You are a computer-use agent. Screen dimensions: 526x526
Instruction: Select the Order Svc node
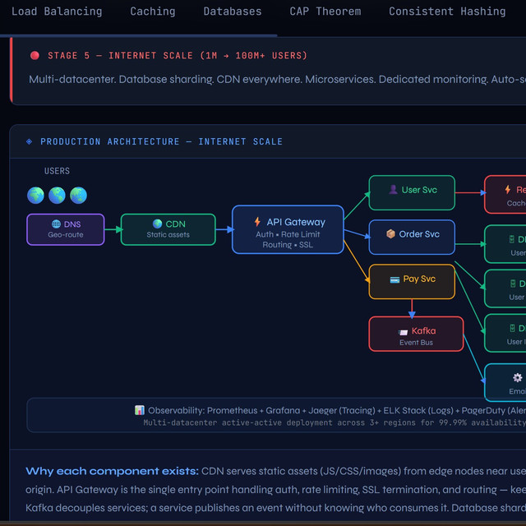click(412, 238)
